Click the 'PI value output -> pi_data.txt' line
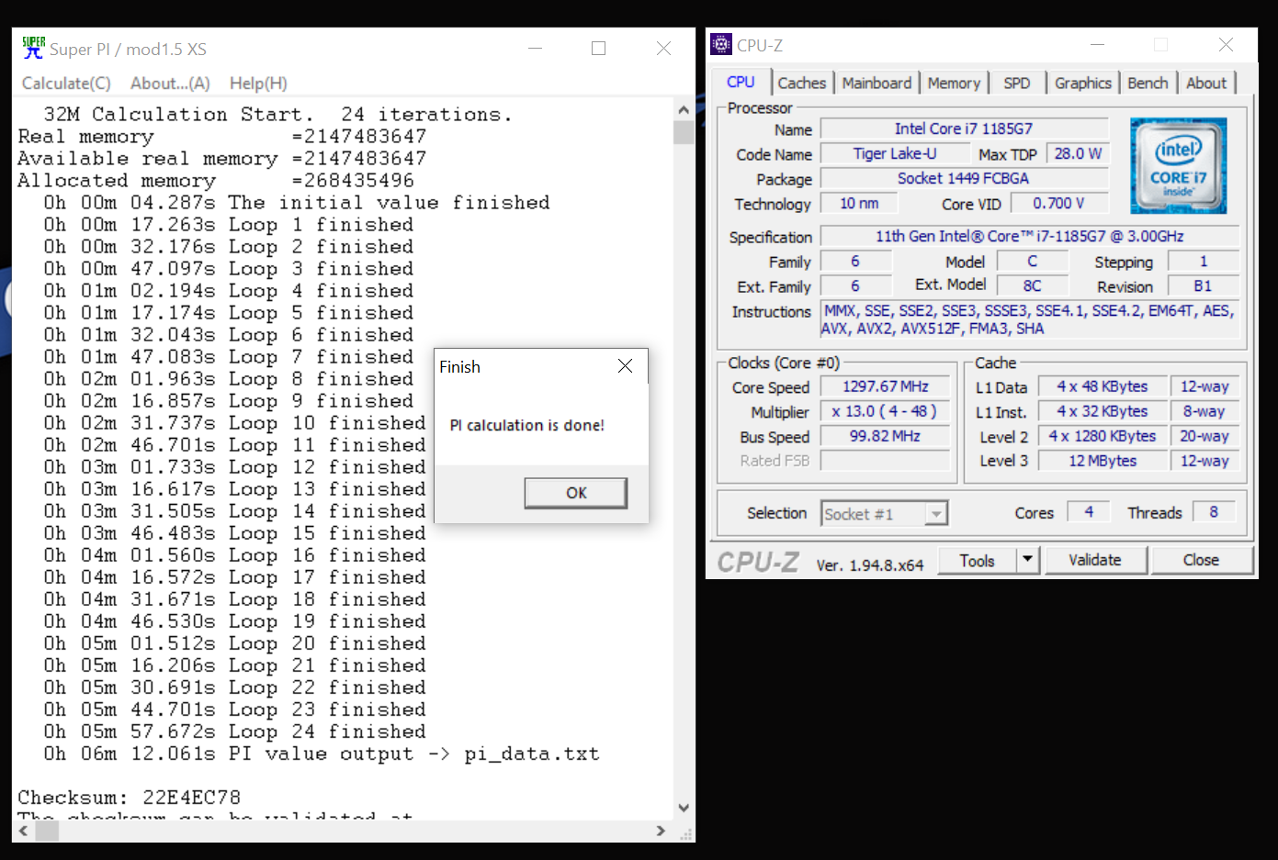The height and width of the screenshot is (860, 1278). pyautogui.click(x=322, y=754)
